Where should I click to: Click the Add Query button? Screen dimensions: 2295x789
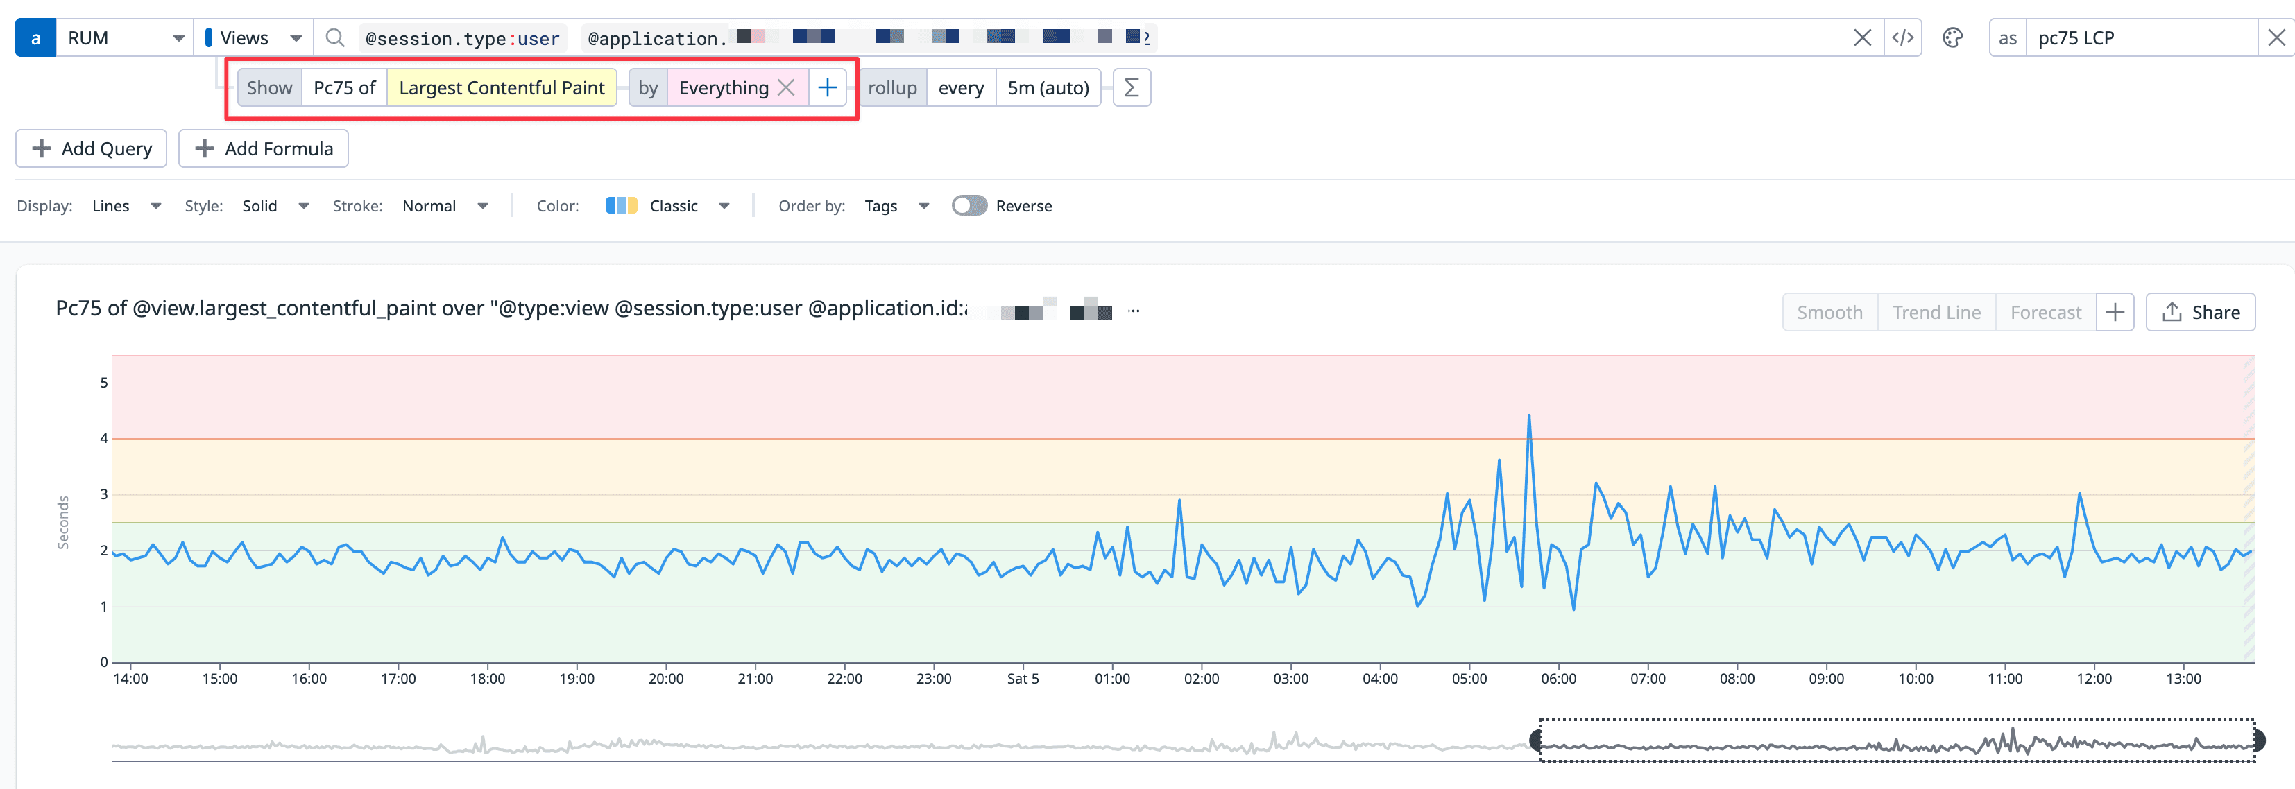click(91, 148)
